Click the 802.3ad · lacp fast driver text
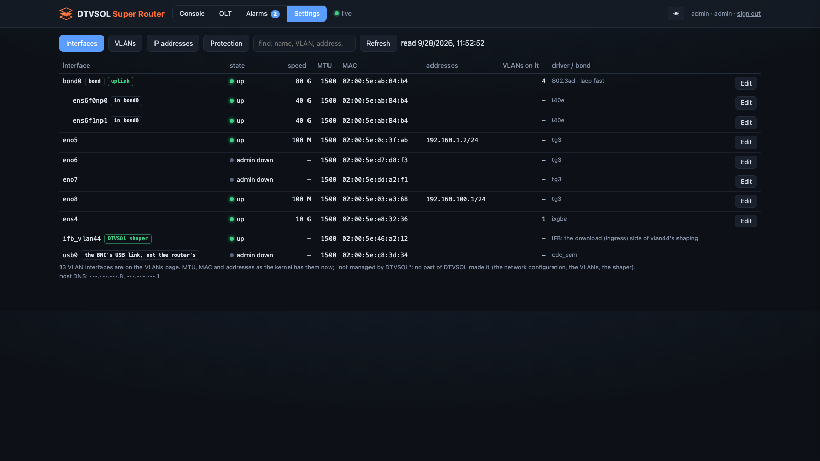The height and width of the screenshot is (461, 820). point(578,81)
